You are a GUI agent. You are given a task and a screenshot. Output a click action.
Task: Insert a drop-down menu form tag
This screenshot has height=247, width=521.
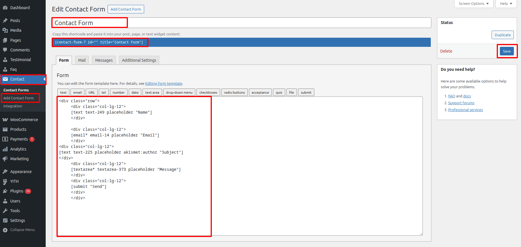pyautogui.click(x=179, y=93)
